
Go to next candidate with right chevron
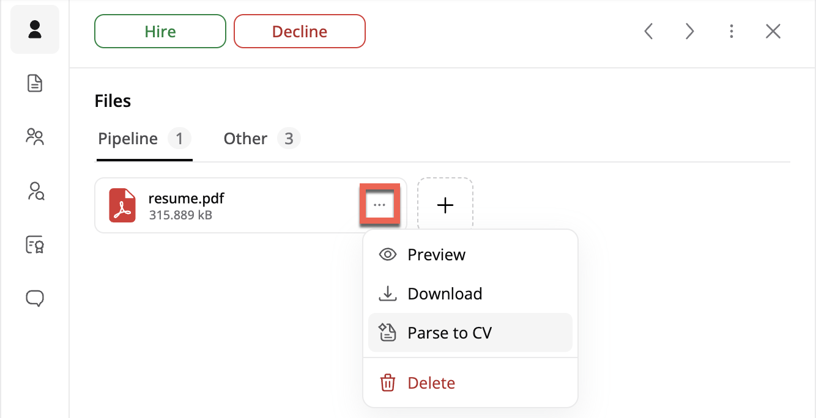point(690,31)
